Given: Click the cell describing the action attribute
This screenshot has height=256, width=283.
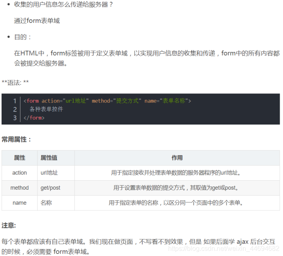Looking at the screenshot, I should coord(177,173).
